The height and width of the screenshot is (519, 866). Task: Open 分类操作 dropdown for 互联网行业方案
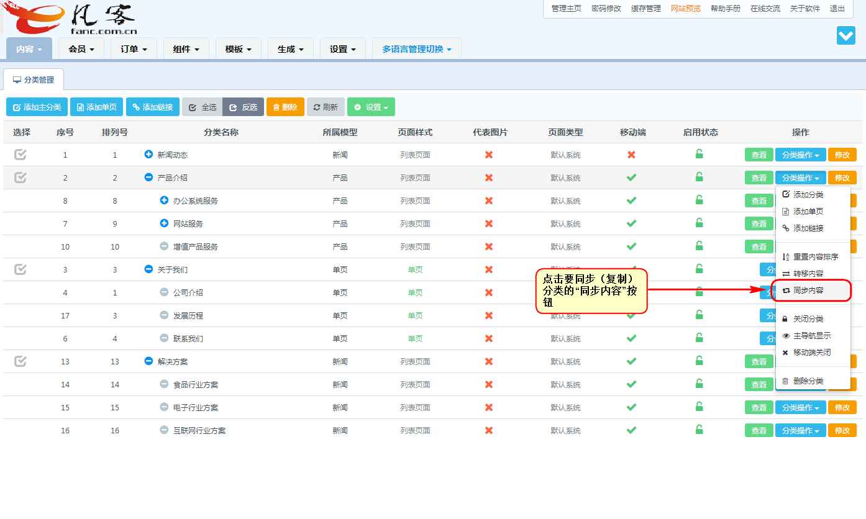pyautogui.click(x=800, y=430)
